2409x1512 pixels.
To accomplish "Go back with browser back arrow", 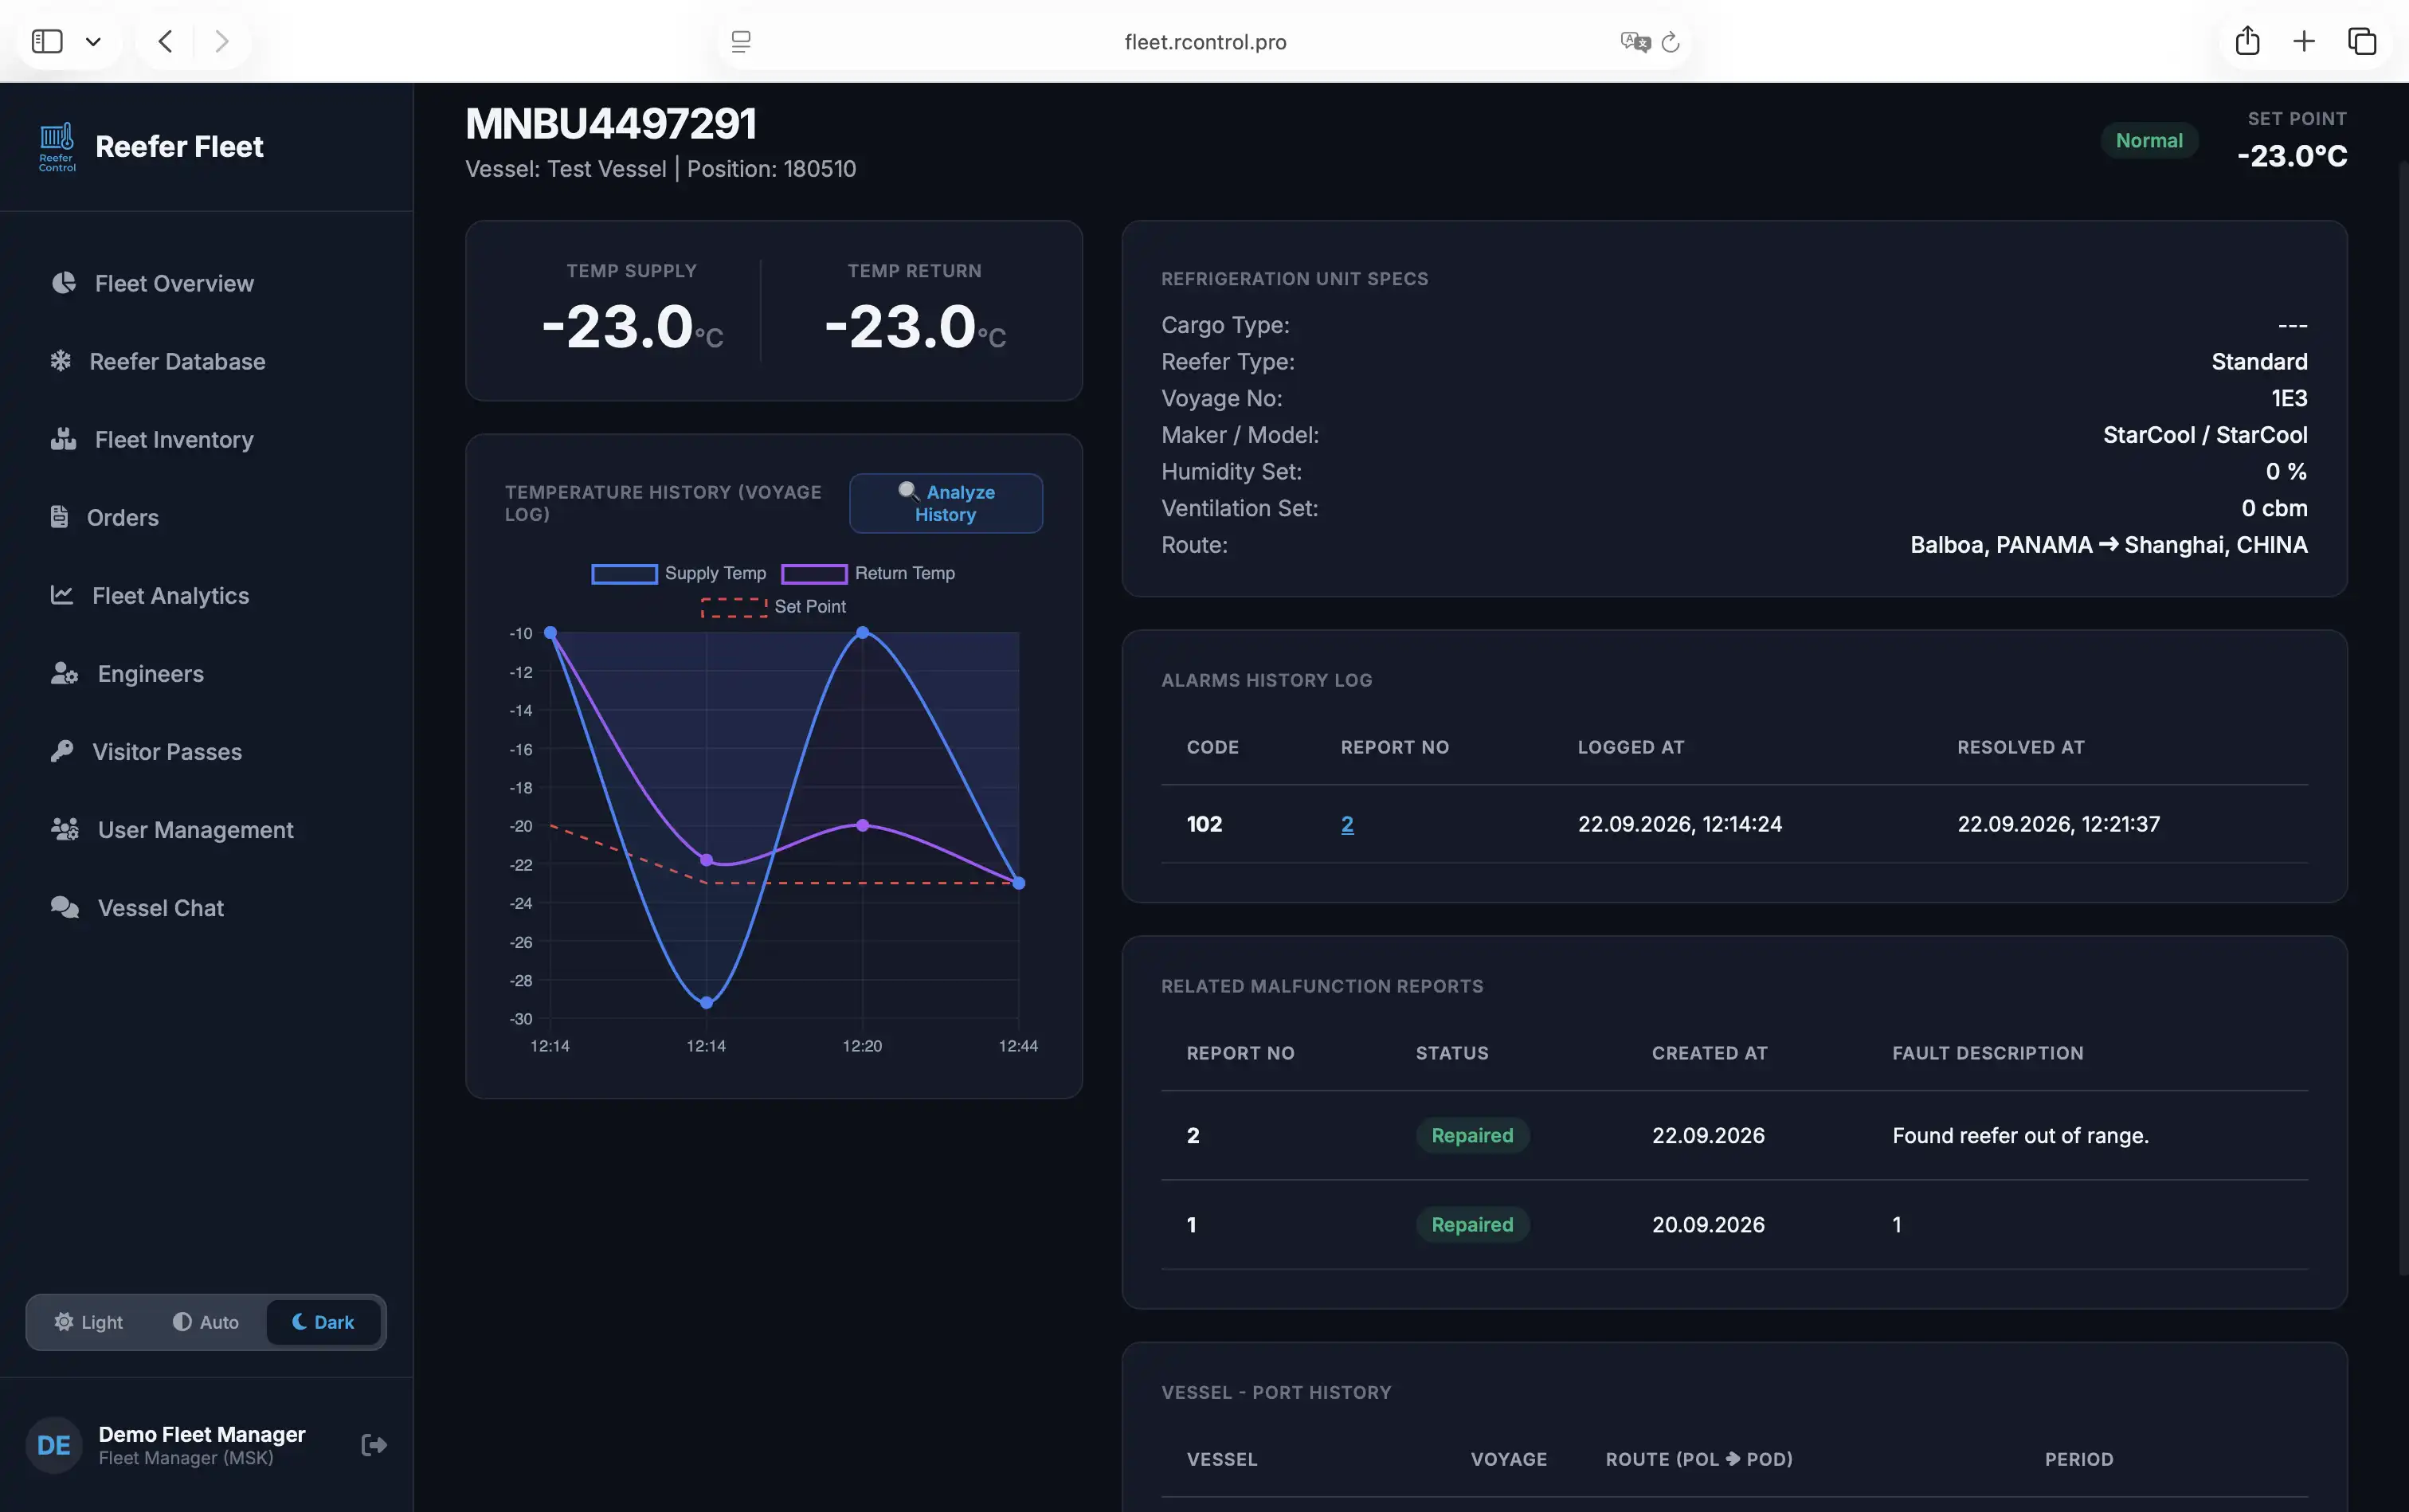I will tap(166, 41).
